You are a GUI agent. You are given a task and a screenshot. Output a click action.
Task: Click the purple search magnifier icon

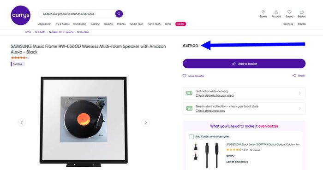pos(119,14)
